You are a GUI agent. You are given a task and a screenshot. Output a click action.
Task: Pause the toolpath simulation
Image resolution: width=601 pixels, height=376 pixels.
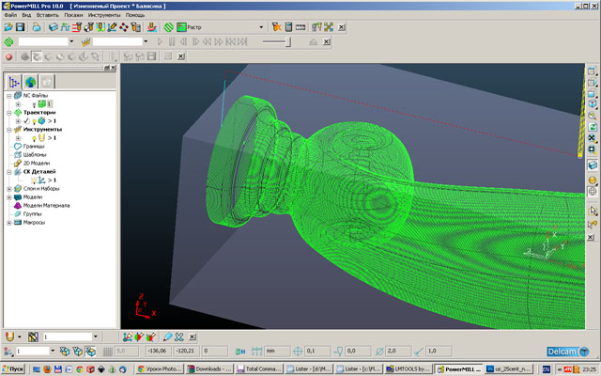coord(172,41)
